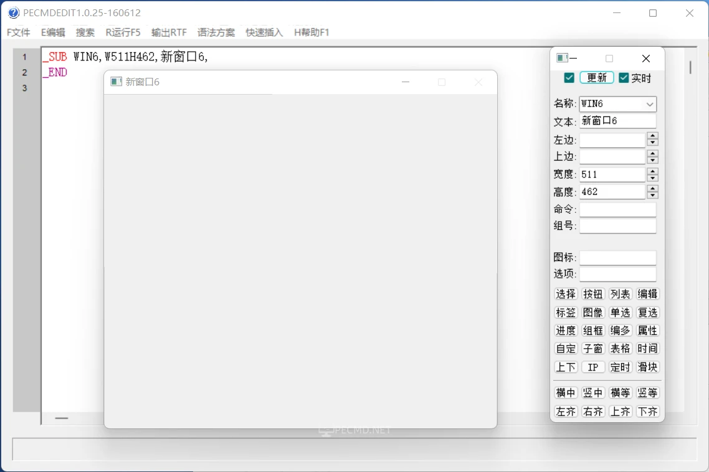709x472 pixels.
Task: Insert an IP control
Action: point(592,367)
